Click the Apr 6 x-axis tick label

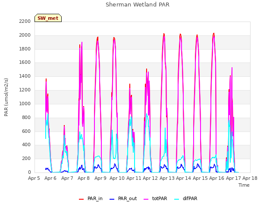pos(50,178)
